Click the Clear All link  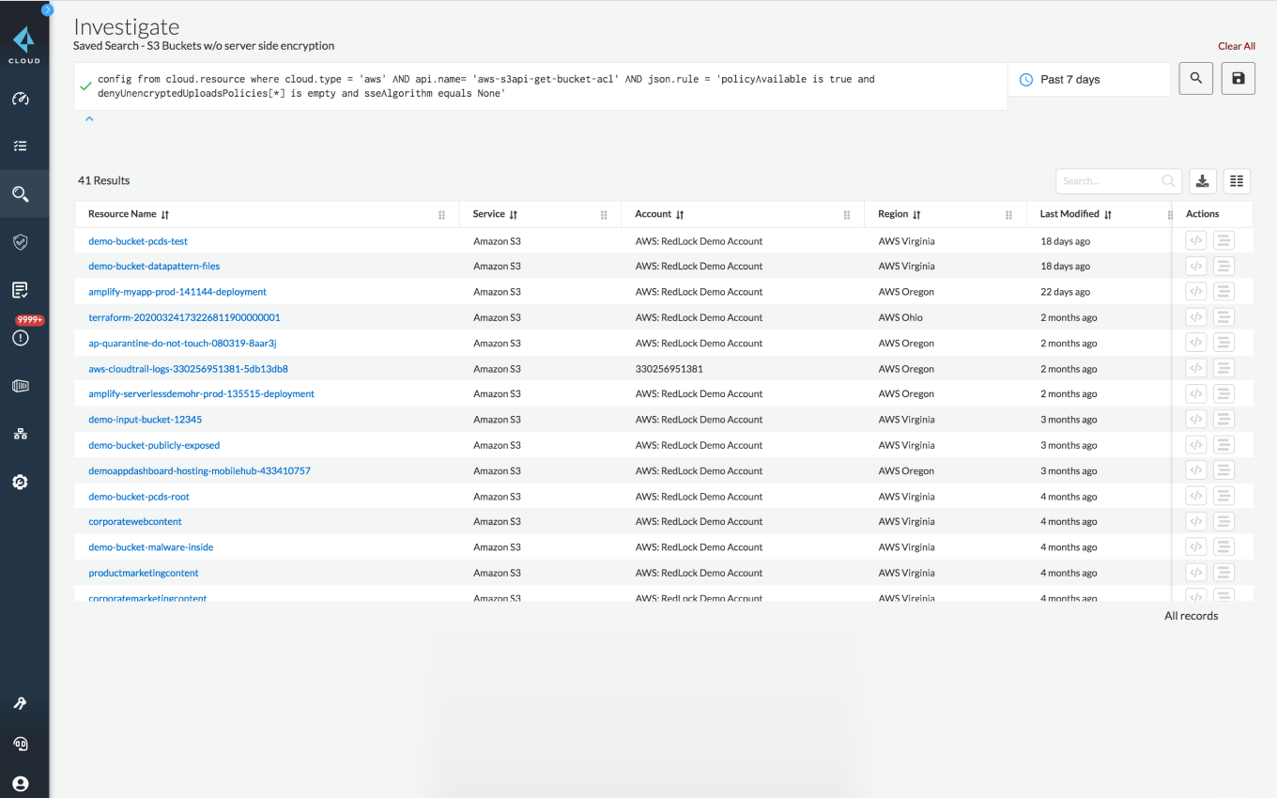[x=1237, y=45]
